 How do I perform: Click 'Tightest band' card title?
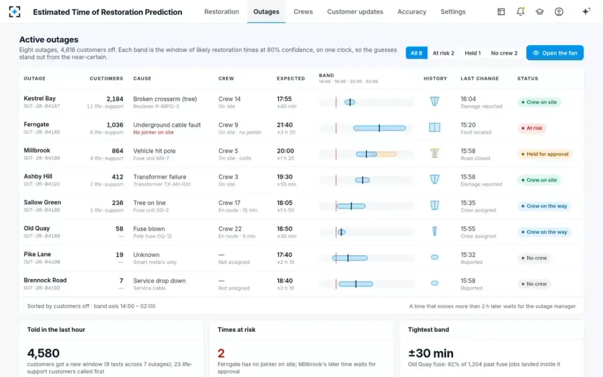pos(428,330)
